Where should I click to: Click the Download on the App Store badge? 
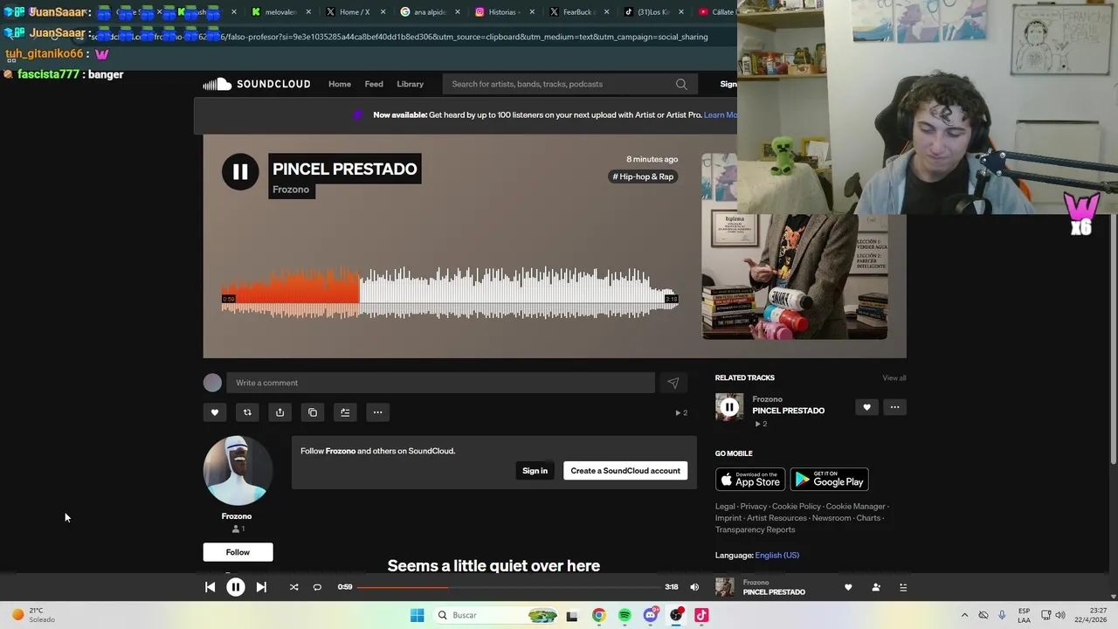click(750, 480)
